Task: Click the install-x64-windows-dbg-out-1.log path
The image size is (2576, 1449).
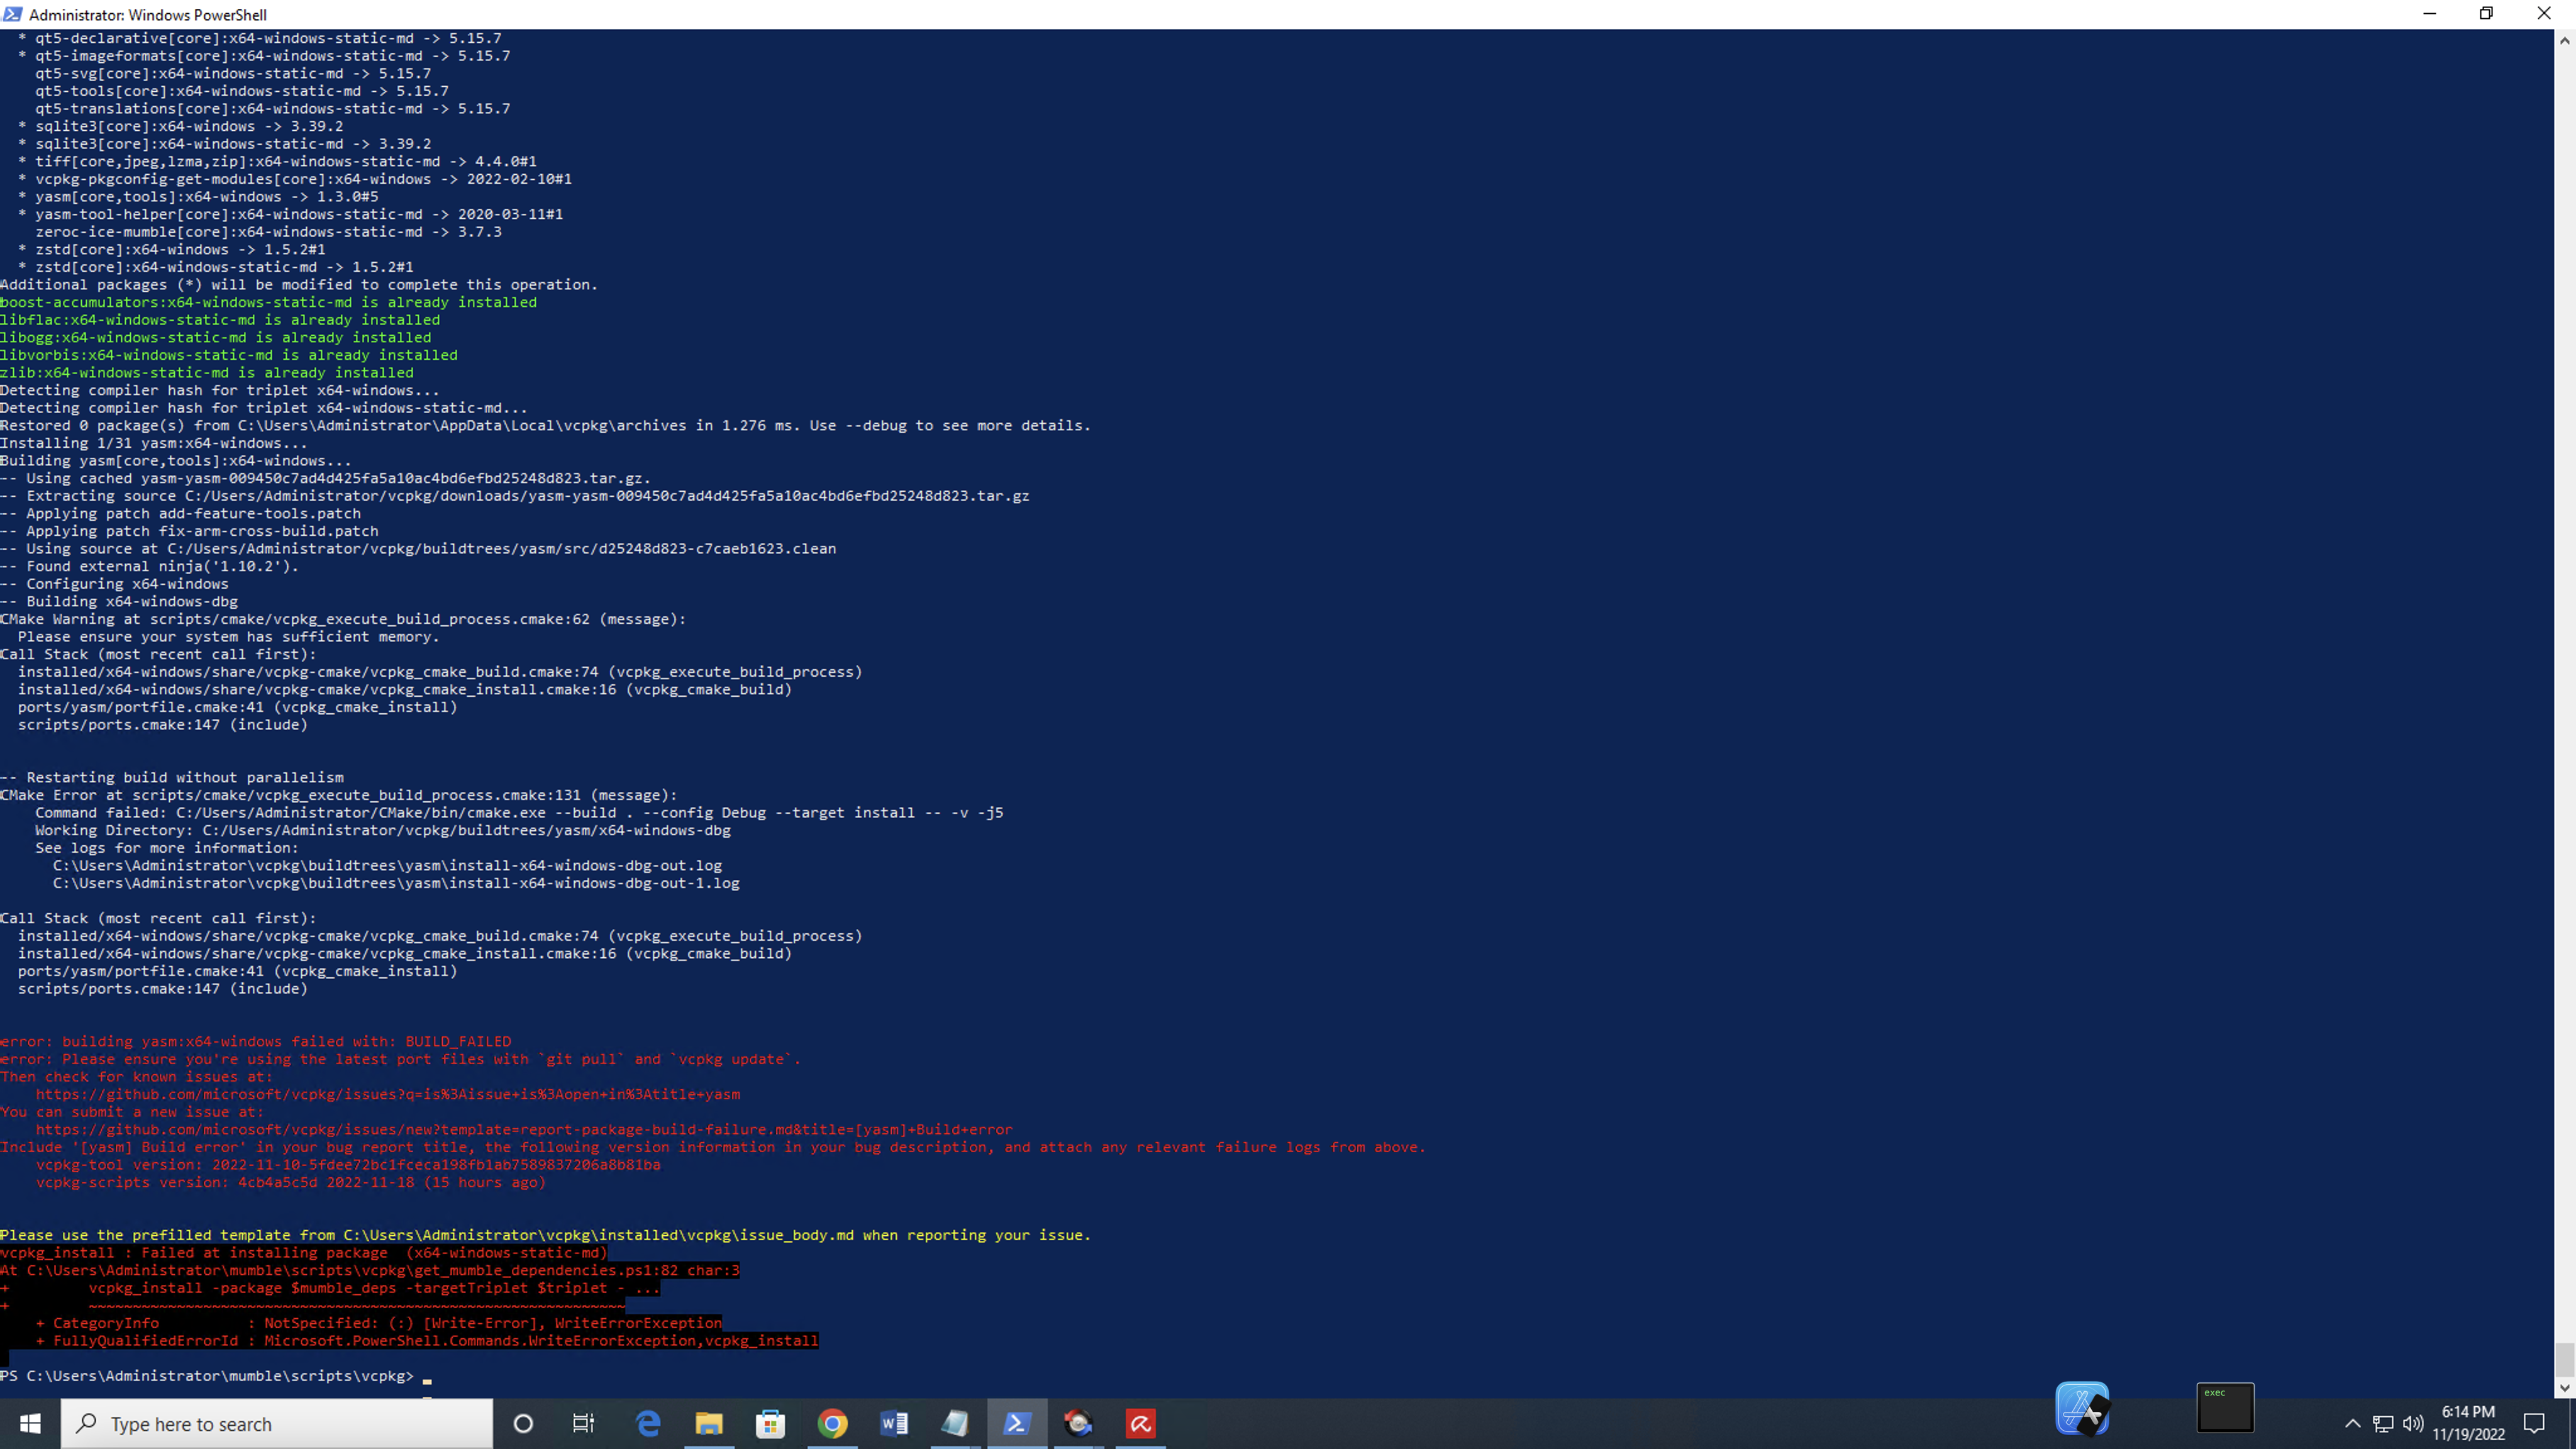Action: [396, 884]
